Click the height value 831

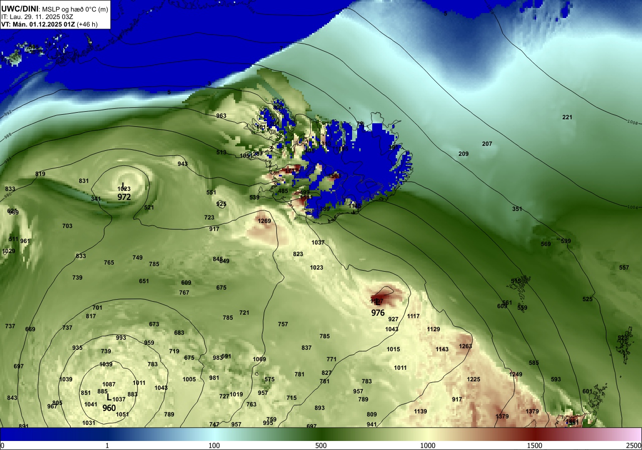point(84,181)
